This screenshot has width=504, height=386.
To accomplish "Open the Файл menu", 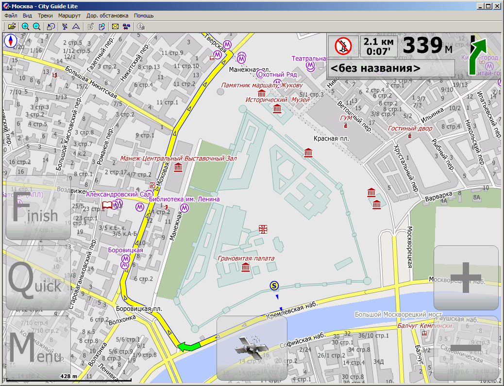I will (11, 16).
